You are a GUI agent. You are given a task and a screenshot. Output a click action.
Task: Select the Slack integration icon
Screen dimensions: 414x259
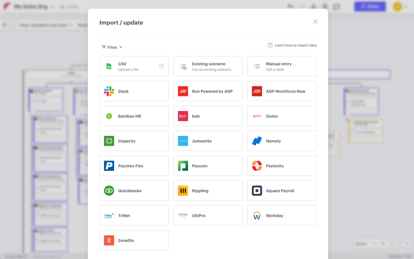pyautogui.click(x=109, y=91)
